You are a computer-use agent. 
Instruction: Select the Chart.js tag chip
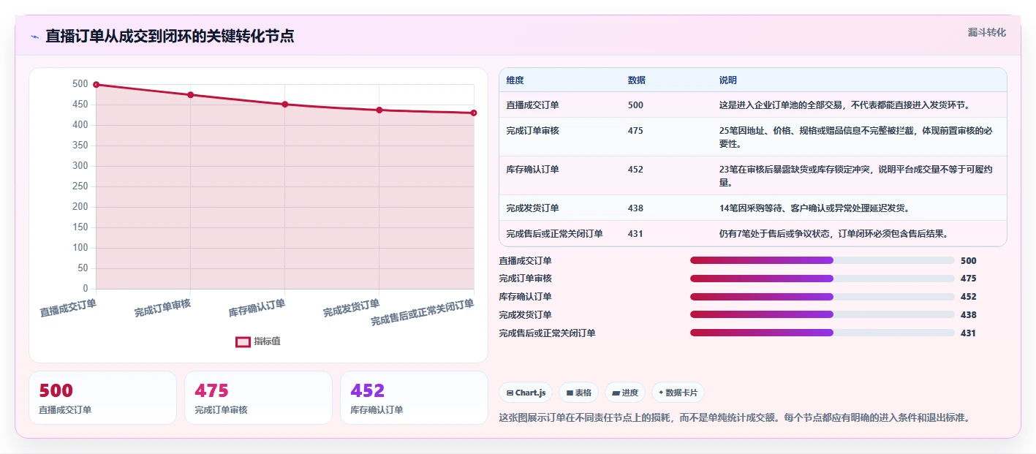(526, 393)
